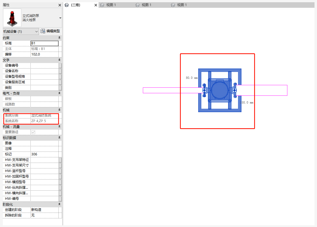
Task: Click the pump family preview thumbnail
Action: coord(12,18)
